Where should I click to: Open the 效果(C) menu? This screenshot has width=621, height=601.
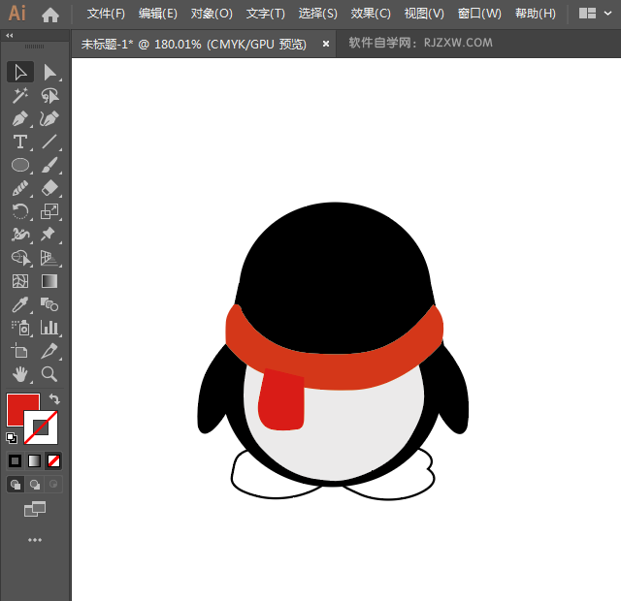(371, 14)
